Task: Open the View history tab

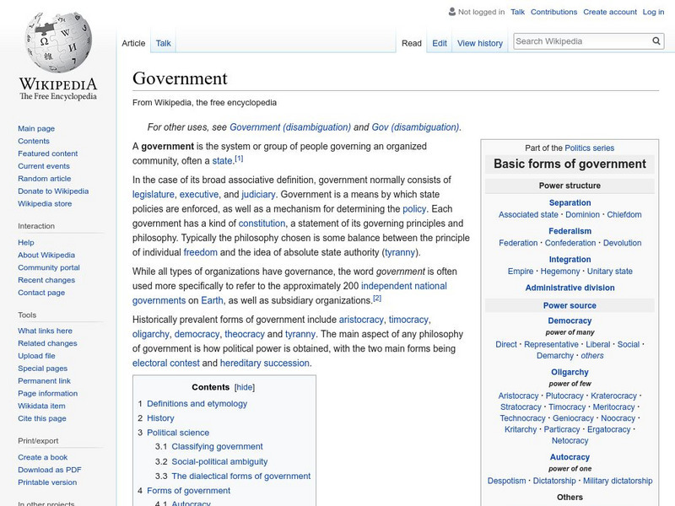Action: 479,43
